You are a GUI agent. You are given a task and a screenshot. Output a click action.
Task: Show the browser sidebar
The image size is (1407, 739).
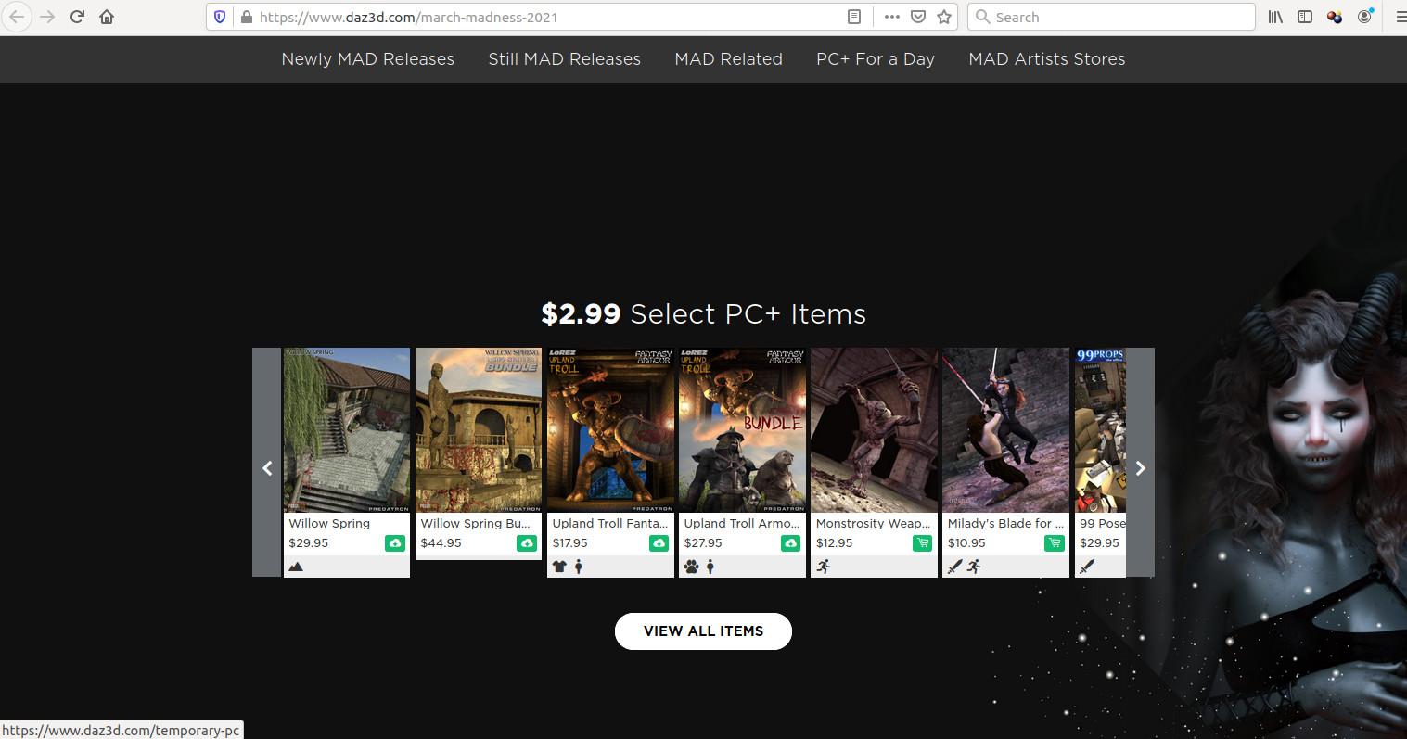[x=1305, y=17]
